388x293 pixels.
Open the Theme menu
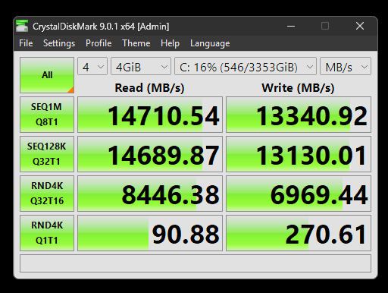(x=136, y=43)
